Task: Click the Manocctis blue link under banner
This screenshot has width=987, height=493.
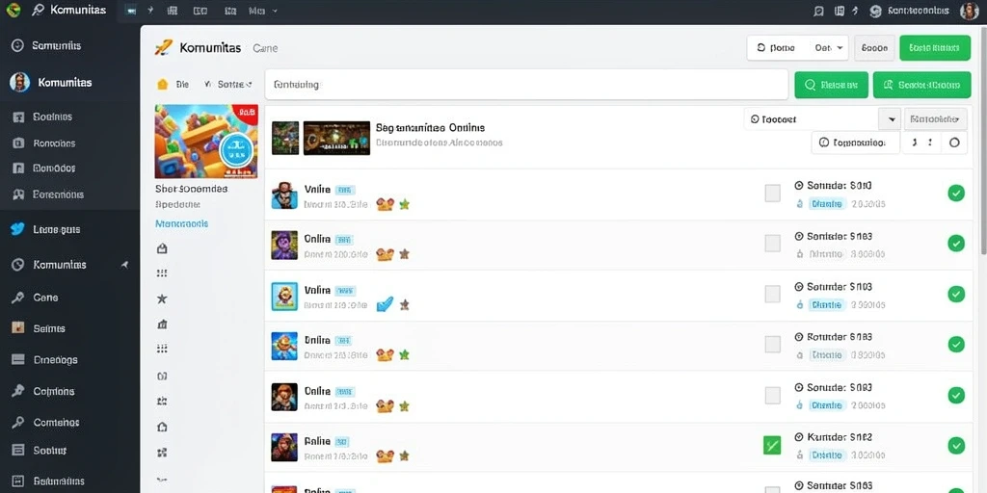Action: pos(181,223)
